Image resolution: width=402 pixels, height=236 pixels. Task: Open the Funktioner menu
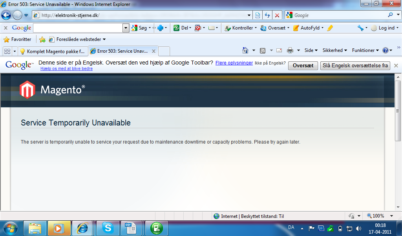coord(365,50)
